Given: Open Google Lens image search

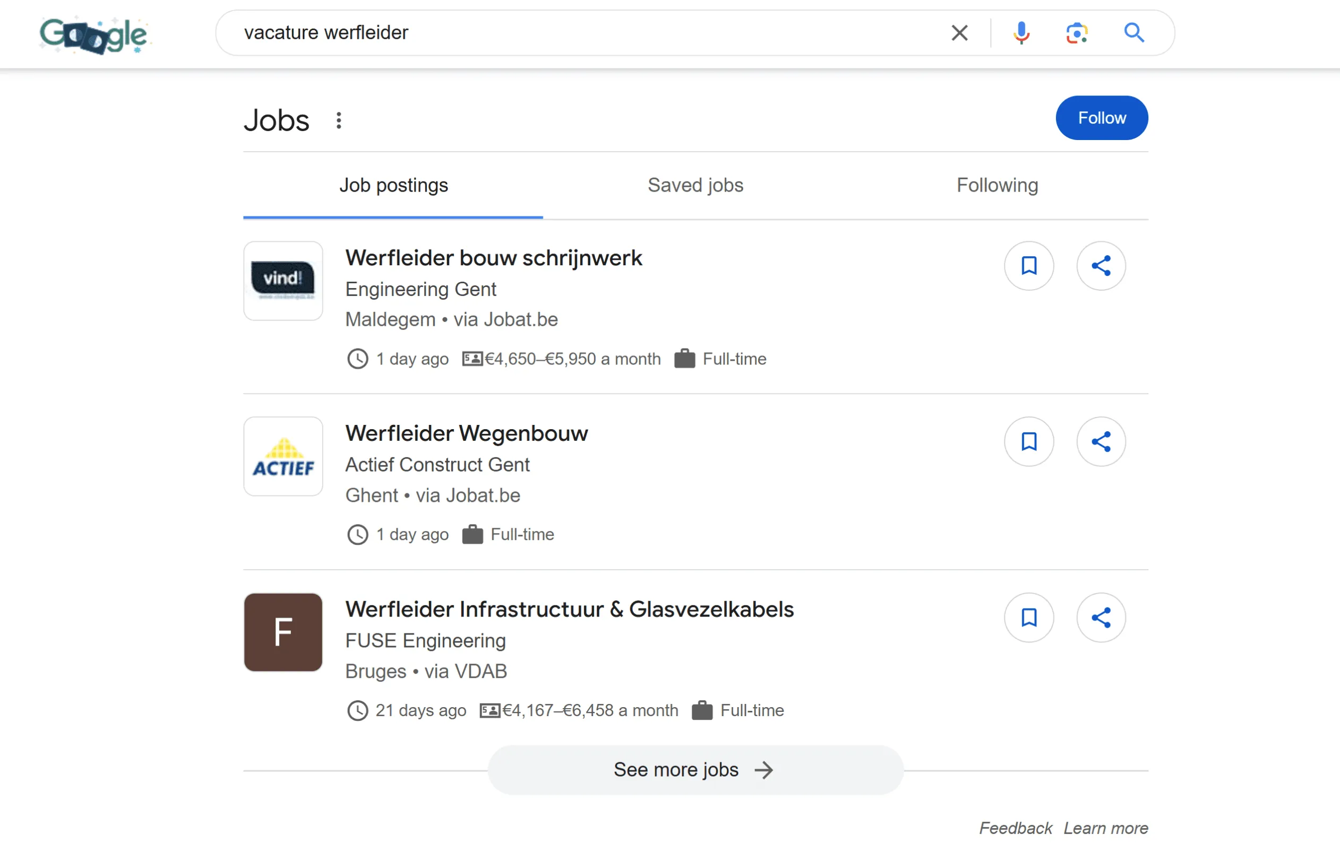Looking at the screenshot, I should [1077, 33].
